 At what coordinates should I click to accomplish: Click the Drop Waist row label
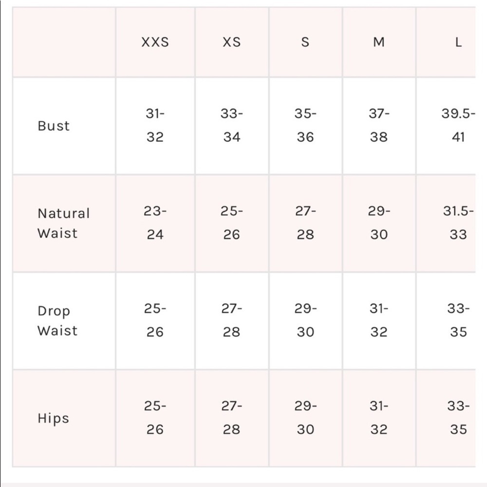[57, 320]
